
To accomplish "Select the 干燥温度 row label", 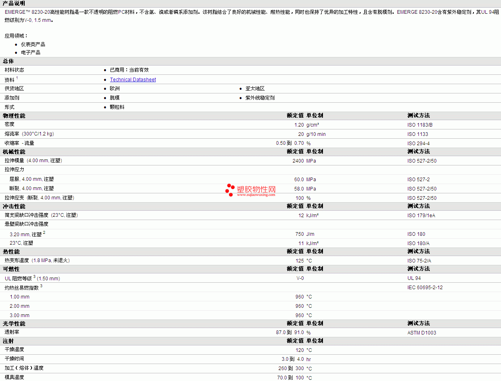I will tap(14, 349).
